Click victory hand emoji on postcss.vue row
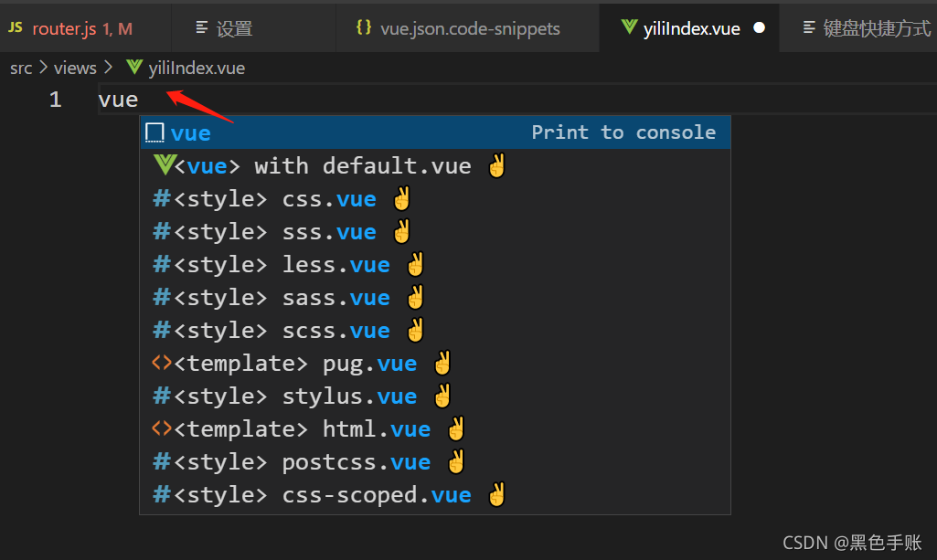Screen dimensions: 937x560 click(456, 461)
